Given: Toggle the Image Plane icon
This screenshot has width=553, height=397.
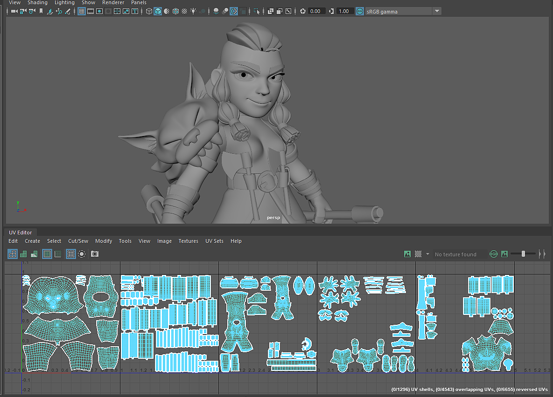Looking at the screenshot, I should tap(50, 11).
